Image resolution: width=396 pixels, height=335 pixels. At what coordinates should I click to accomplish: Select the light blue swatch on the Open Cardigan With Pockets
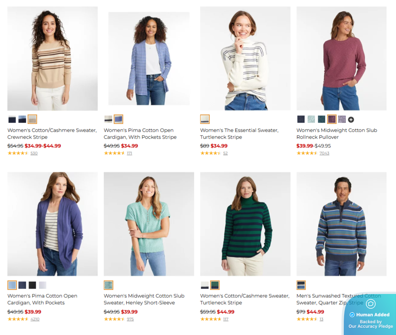[x=13, y=285]
